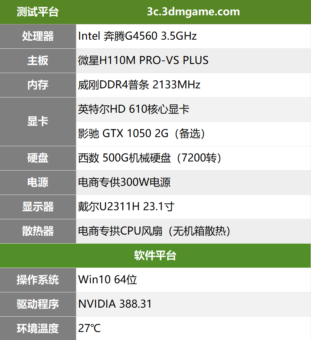Click 英特尔HD 610核心显卡 cell
This screenshot has width=311, height=340.
[x=193, y=109]
